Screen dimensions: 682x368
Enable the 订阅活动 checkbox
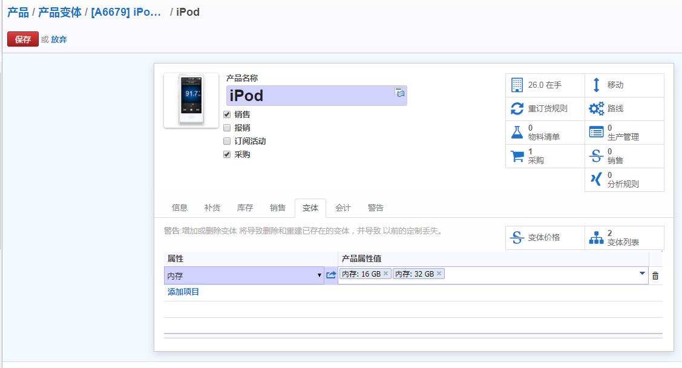point(226,141)
